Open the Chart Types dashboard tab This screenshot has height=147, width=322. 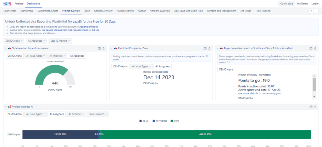click(x=10, y=11)
